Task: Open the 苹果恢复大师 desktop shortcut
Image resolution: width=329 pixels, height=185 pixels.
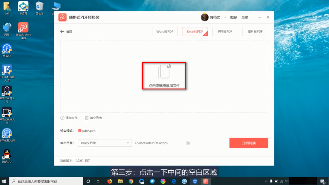Action: point(7,133)
